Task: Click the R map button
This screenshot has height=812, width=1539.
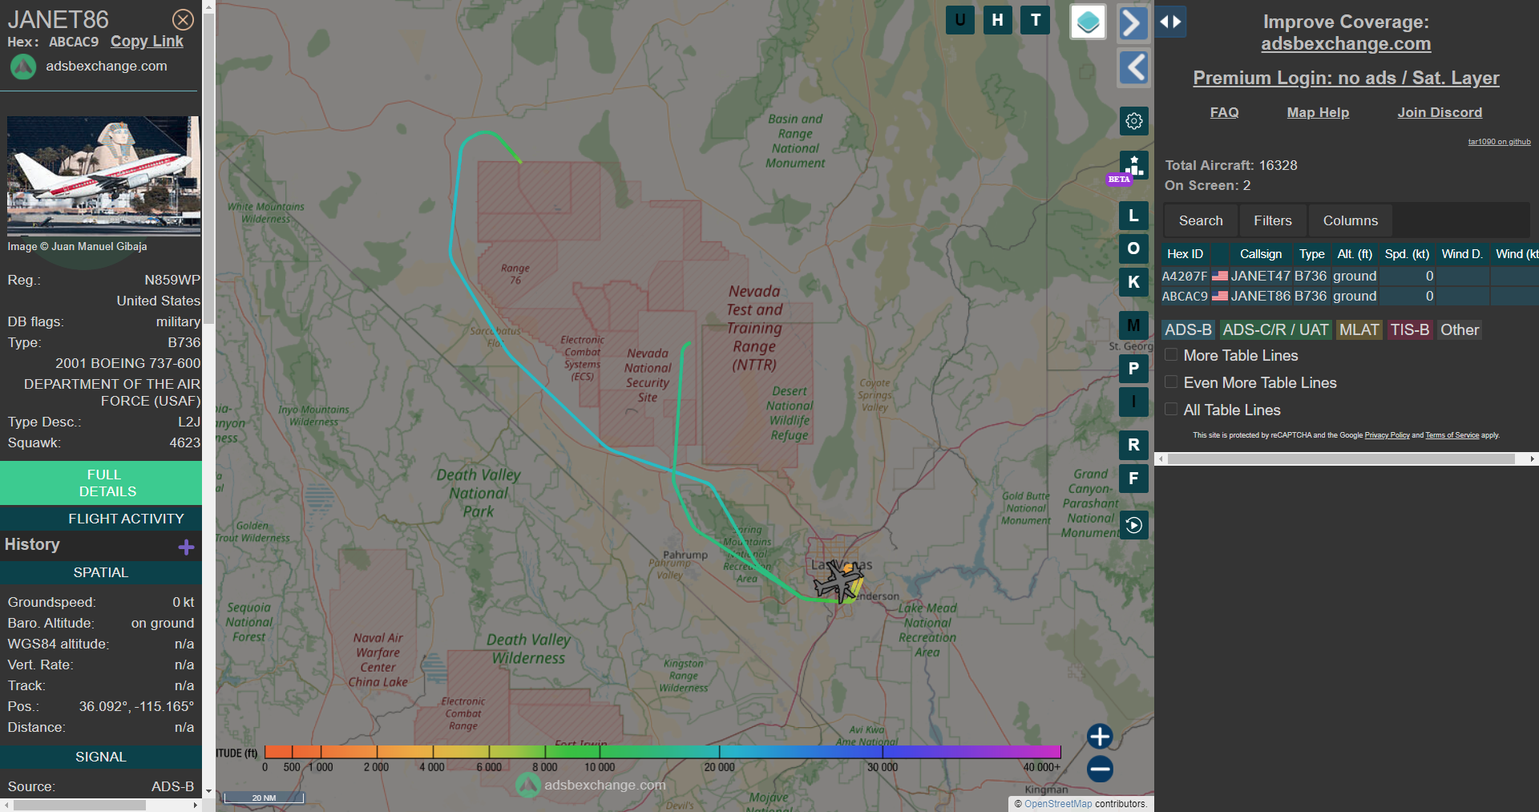Action: tap(1133, 445)
